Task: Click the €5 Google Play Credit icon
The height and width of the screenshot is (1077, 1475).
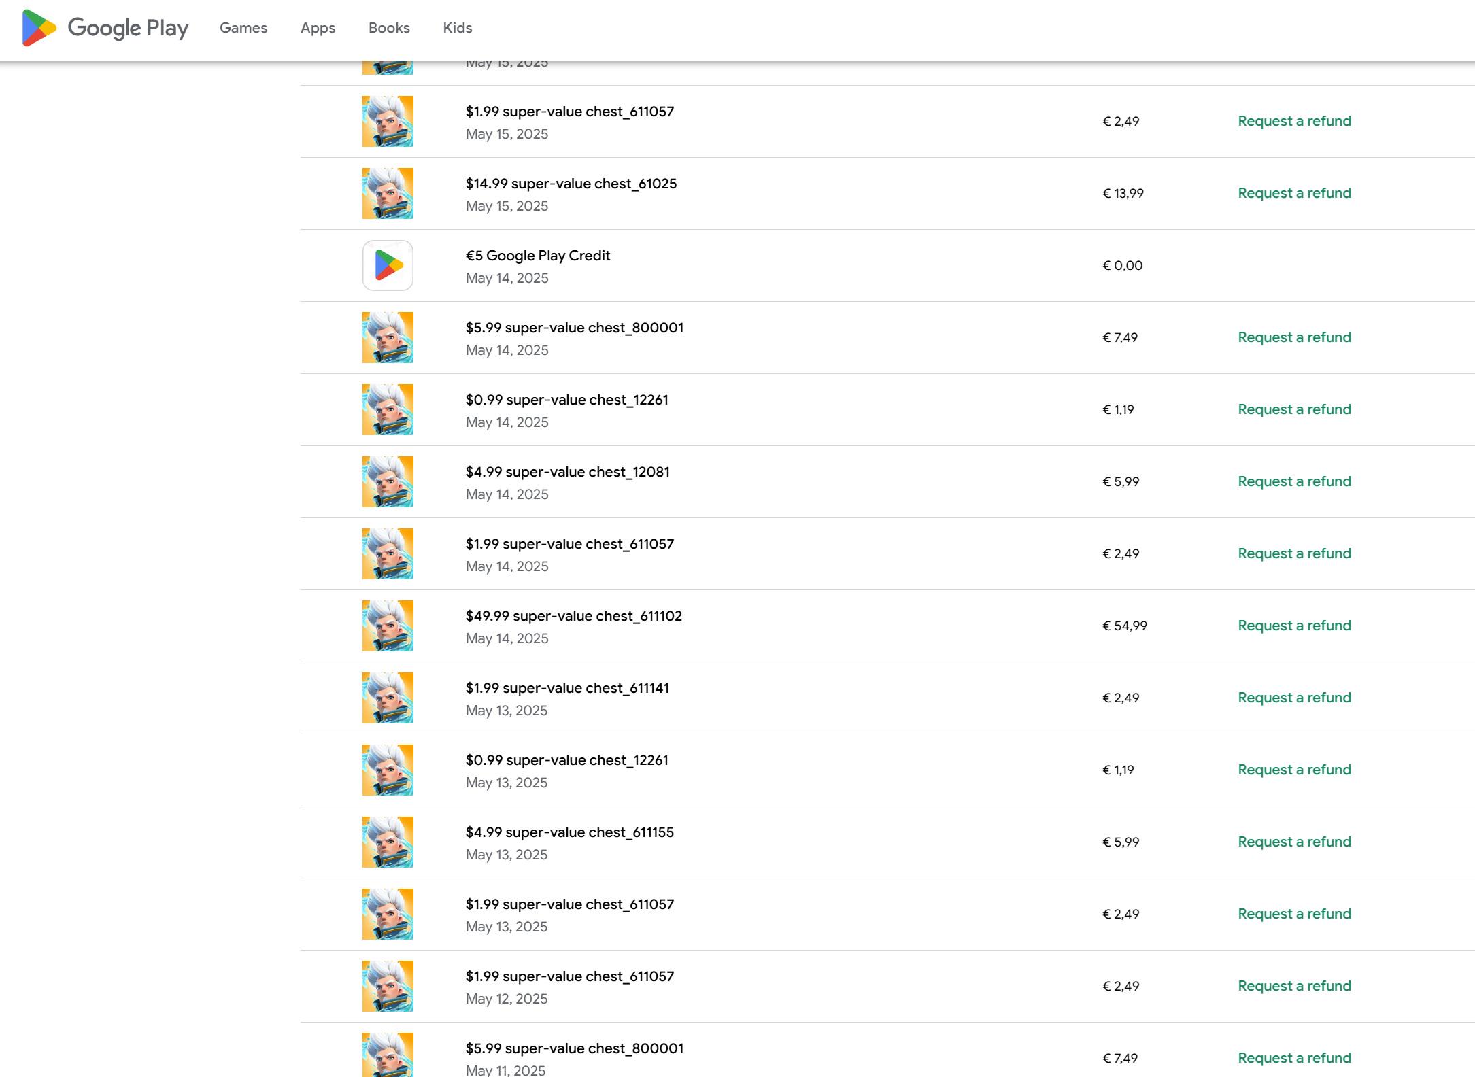Action: pos(388,265)
